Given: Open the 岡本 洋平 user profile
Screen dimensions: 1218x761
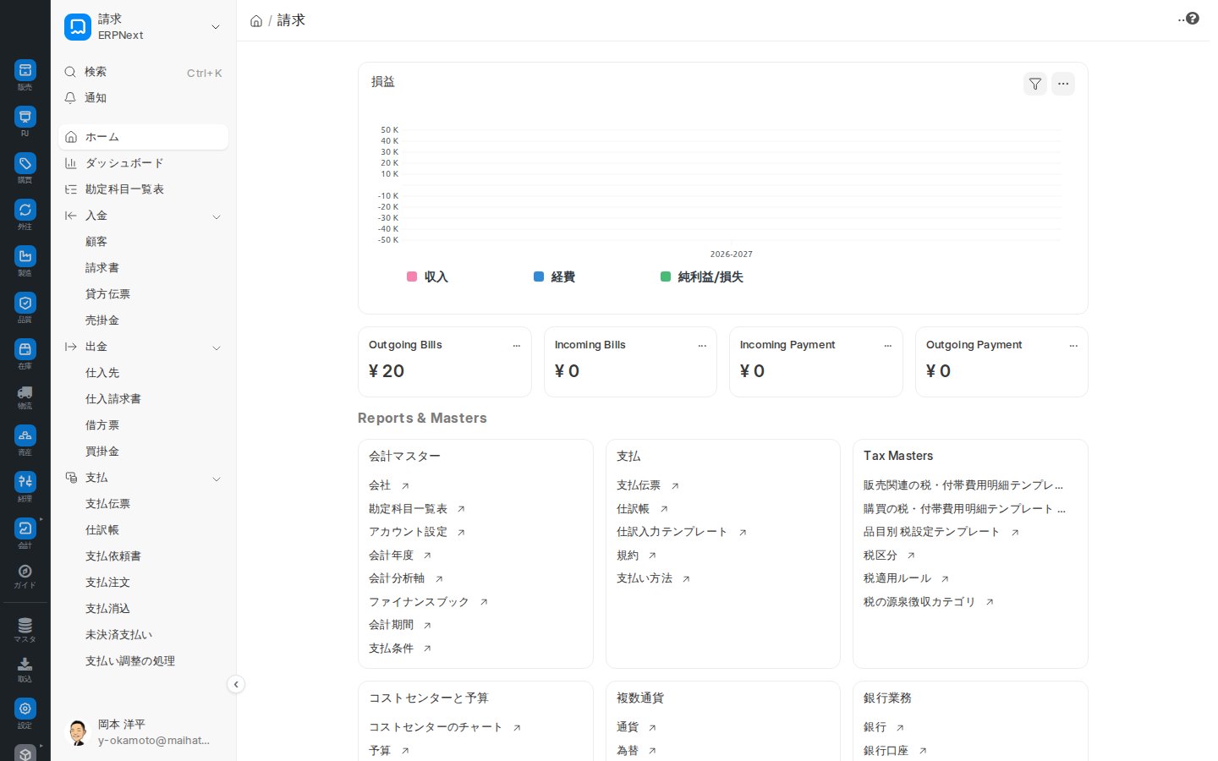Looking at the screenshot, I should 143,732.
